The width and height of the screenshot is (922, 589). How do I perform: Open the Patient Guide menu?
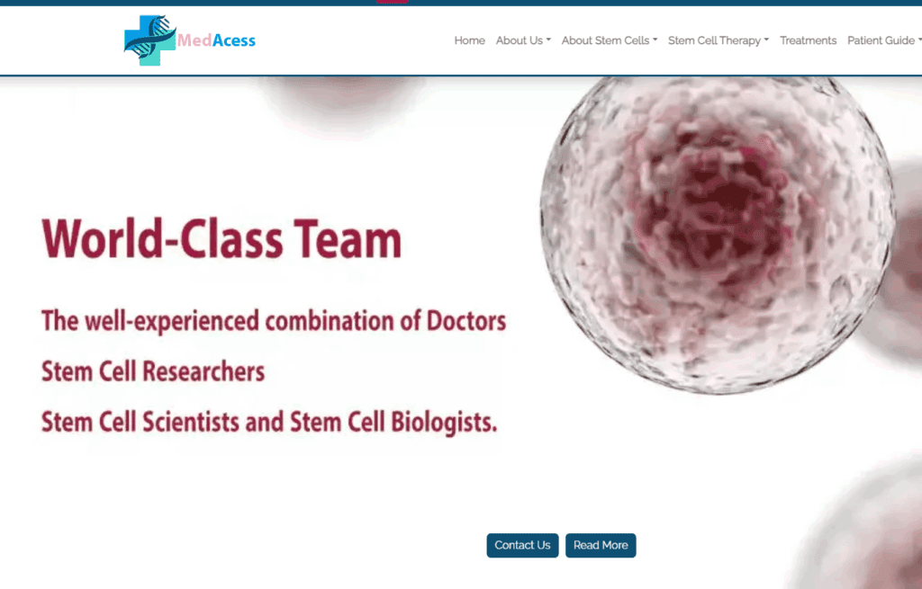pyautogui.click(x=880, y=40)
